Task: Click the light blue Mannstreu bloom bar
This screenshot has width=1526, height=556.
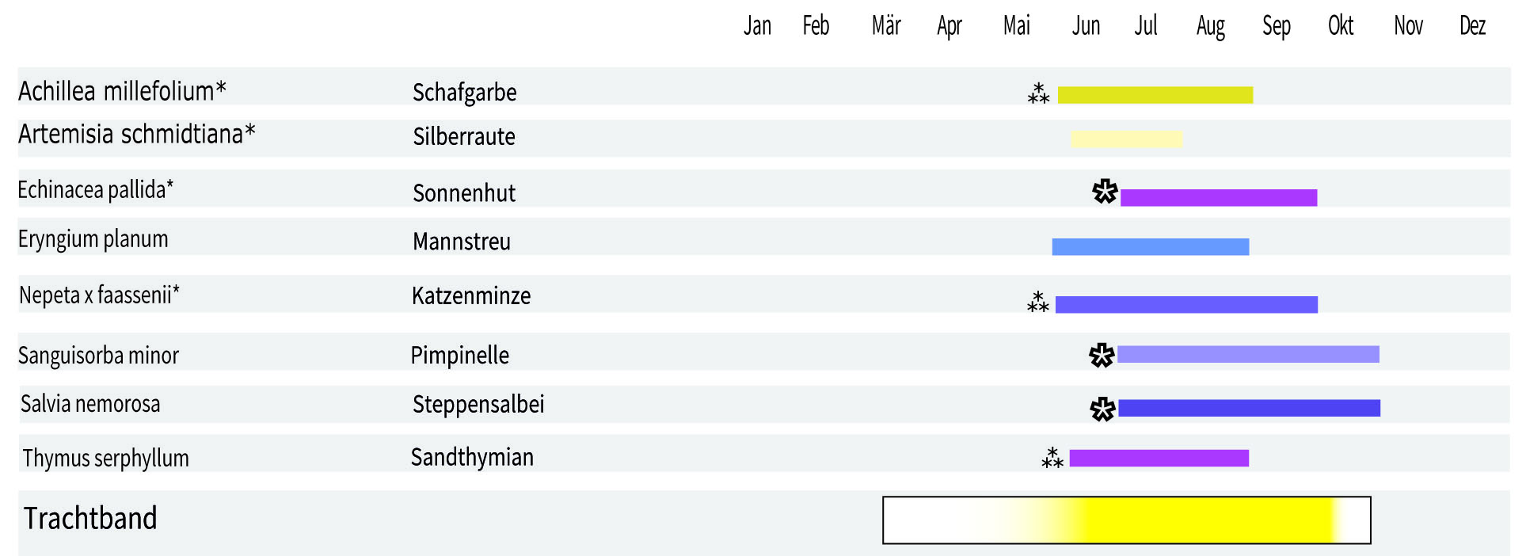Action: [1151, 247]
